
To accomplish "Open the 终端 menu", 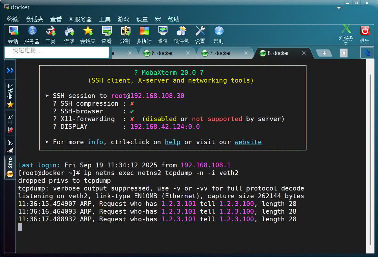I will (13, 19).
